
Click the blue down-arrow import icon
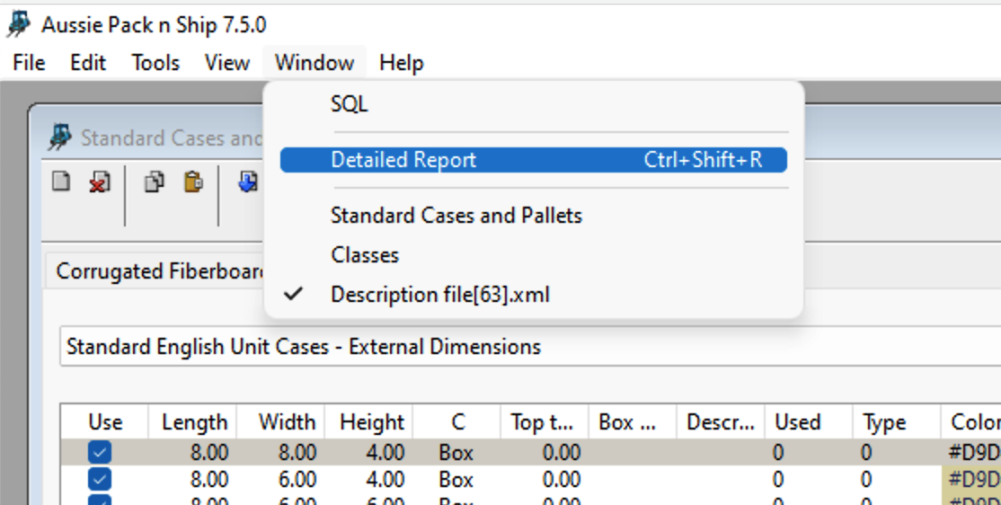(248, 182)
